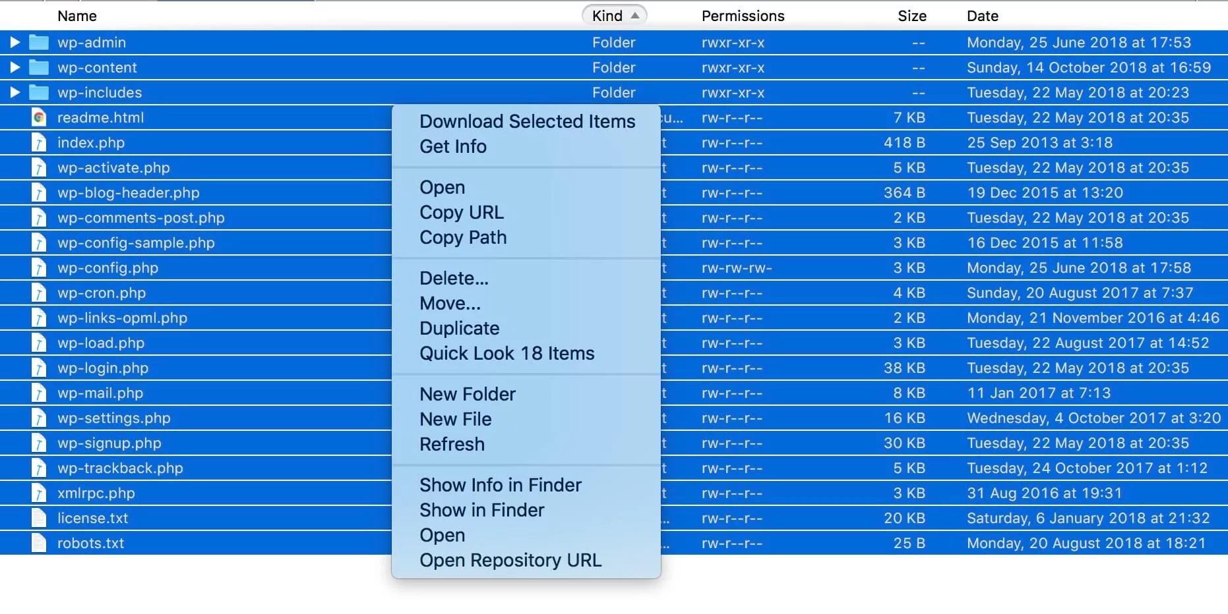Screen dimensions: 1228x614
Task: Click the xmlrpc.php file name
Action: pyautogui.click(x=96, y=493)
